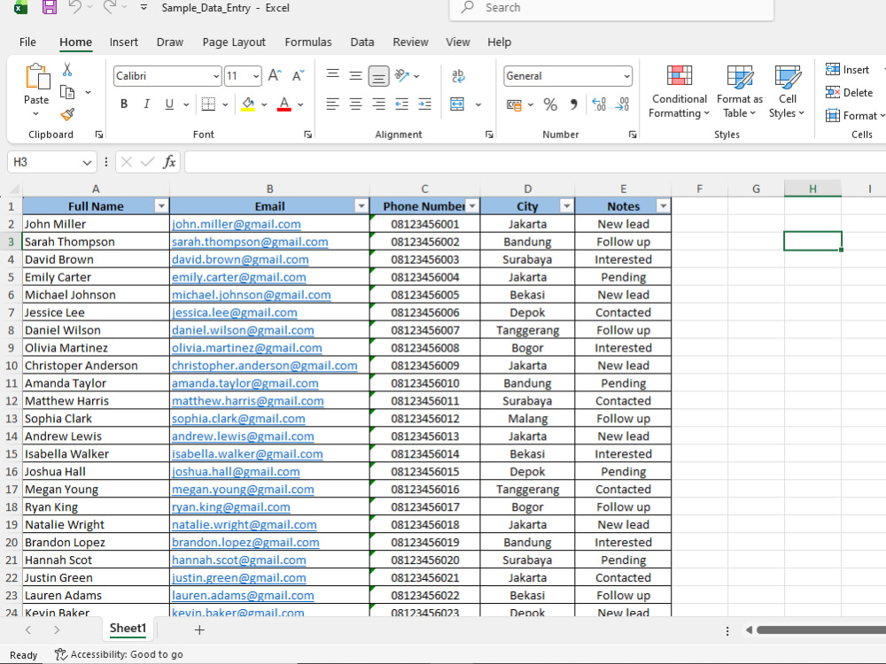Screen dimensions: 886x664
Task: Select column H header
Action: point(812,189)
